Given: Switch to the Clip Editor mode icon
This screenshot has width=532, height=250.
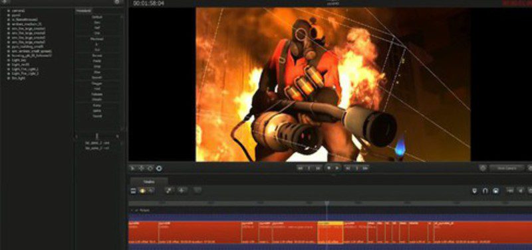Looking at the screenshot, I should (x=134, y=191).
